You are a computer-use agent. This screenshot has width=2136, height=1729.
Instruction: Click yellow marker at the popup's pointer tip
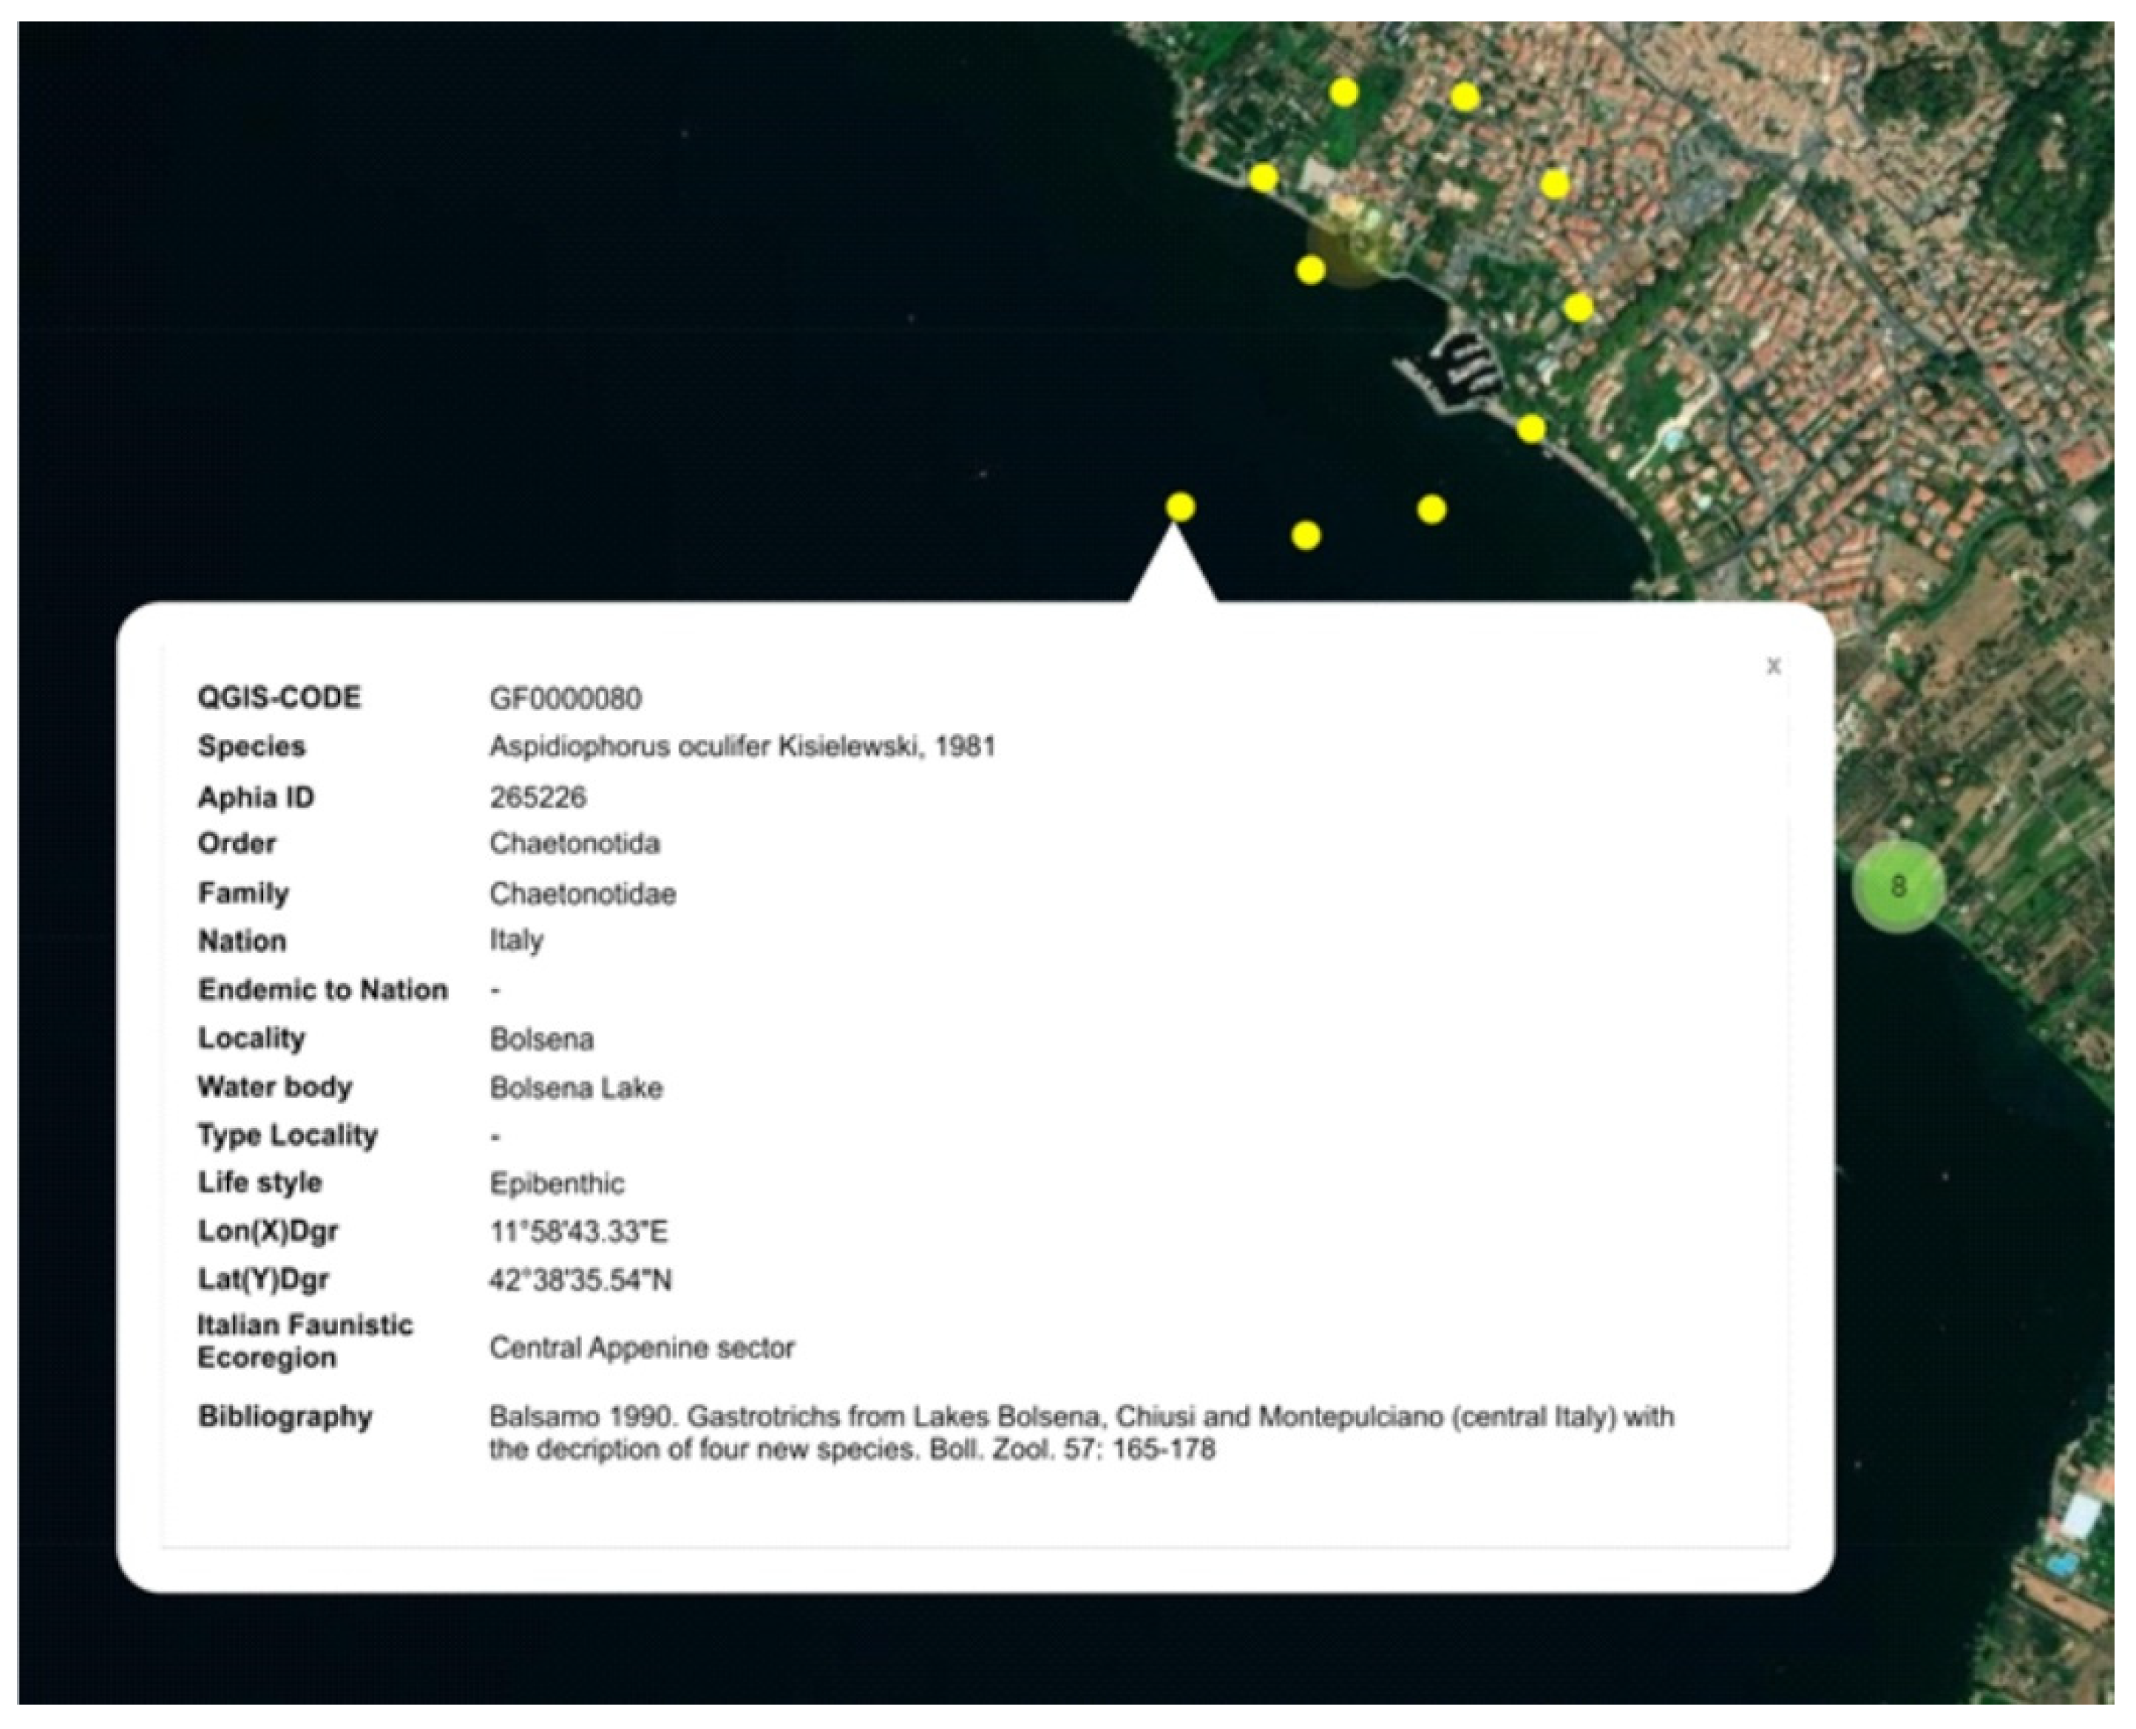[1179, 507]
